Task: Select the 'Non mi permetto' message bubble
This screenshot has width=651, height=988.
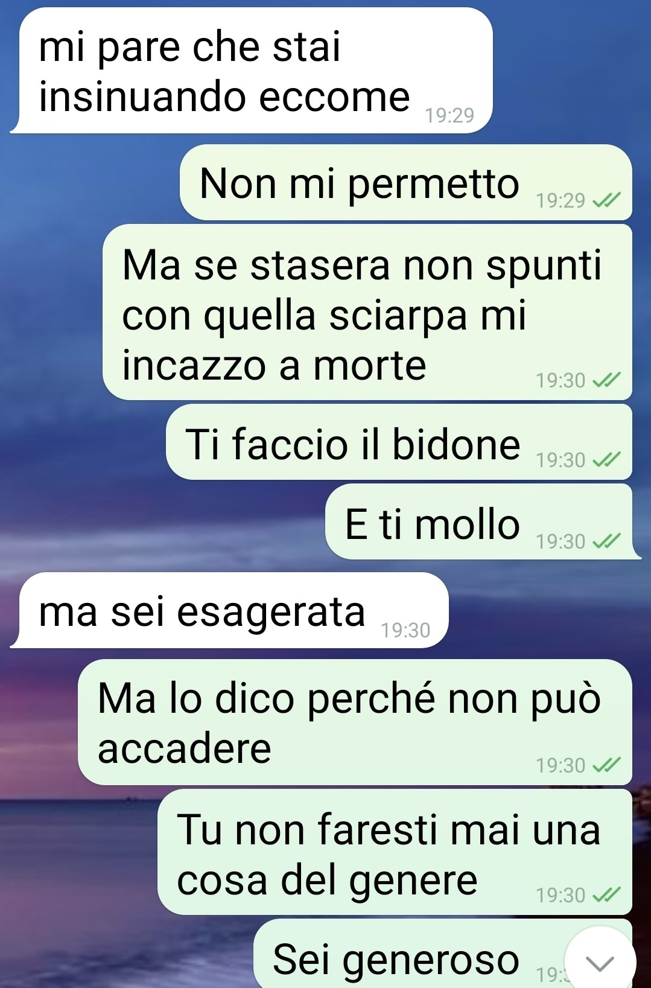Action: coord(406,182)
